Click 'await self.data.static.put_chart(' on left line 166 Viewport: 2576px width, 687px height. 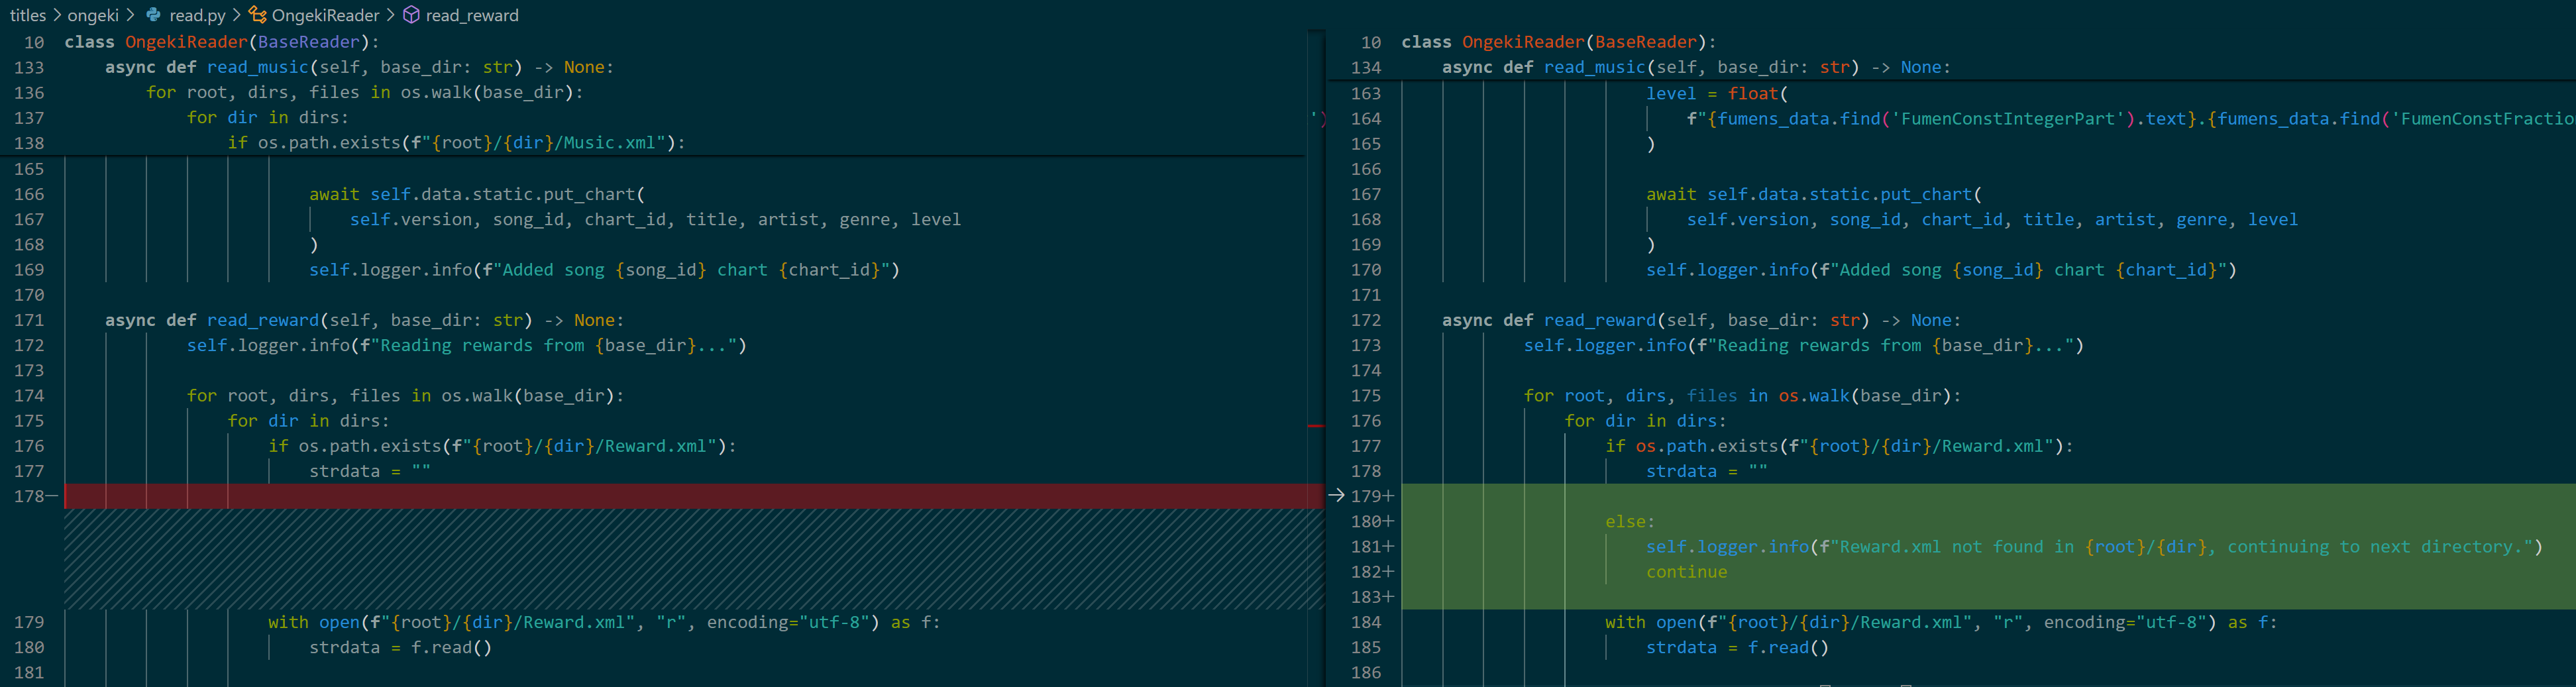click(477, 194)
